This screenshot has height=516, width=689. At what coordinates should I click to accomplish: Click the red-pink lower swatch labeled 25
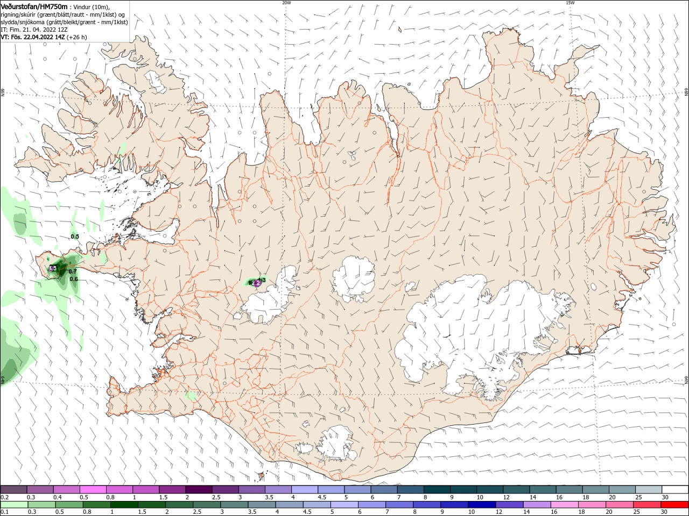coord(647,505)
